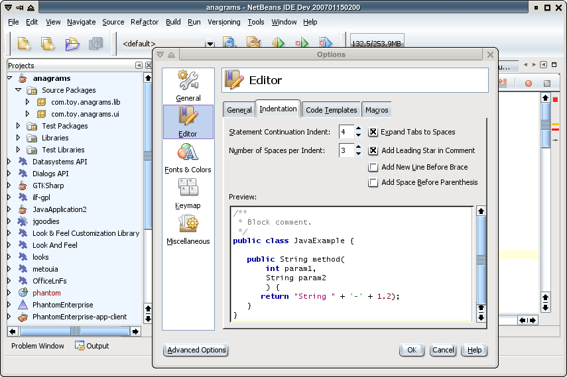
Task: Click the GTKSharp project icon
Action: pyautogui.click(x=23, y=186)
